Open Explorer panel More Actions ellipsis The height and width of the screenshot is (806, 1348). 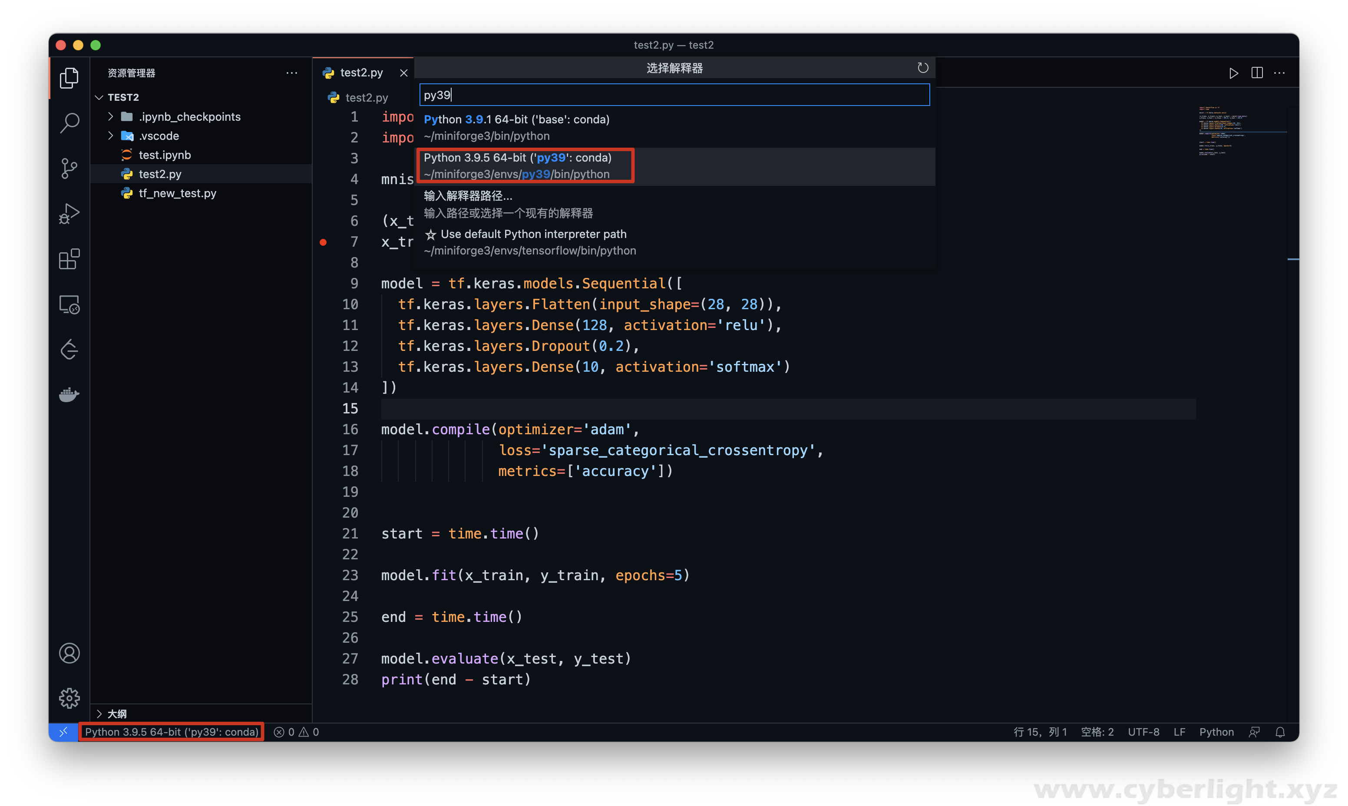(292, 73)
